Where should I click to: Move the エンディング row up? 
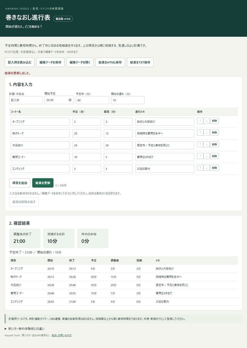pos(200,168)
